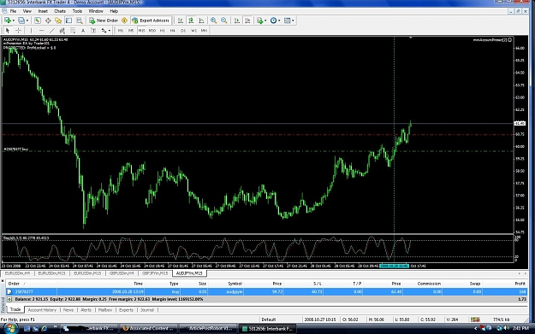Screen dimensions: 535x334
Task: Open the File menu
Action: tap(13, 11)
